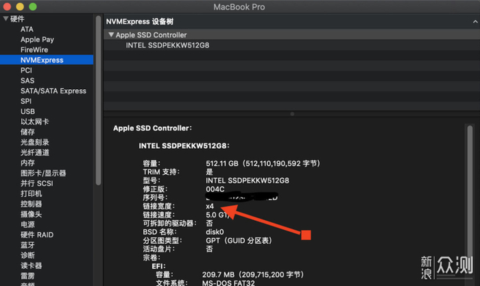The height and width of the screenshot is (286, 480).
Task: Select 并行 SCSI in the sidebar
Action: (x=37, y=183)
